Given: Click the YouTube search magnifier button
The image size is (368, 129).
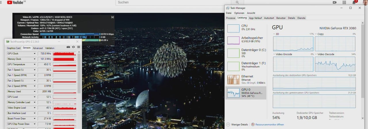Looking at the screenshot, I should [237, 2].
